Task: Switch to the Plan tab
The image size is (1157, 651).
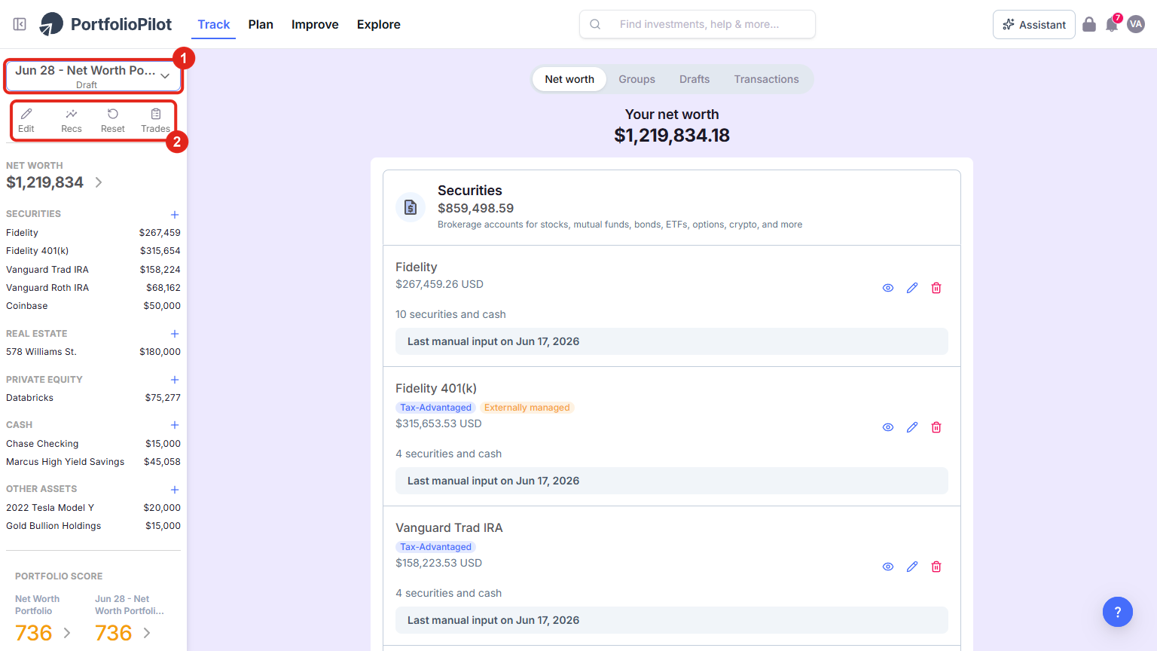Action: click(261, 24)
